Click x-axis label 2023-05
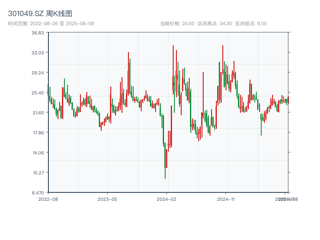The width and height of the screenshot is (320, 240). click(107, 199)
